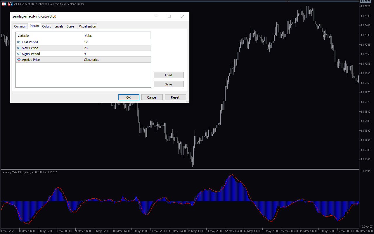The image size is (374, 234).
Task: Select the Inputs tab
Action: 34,26
